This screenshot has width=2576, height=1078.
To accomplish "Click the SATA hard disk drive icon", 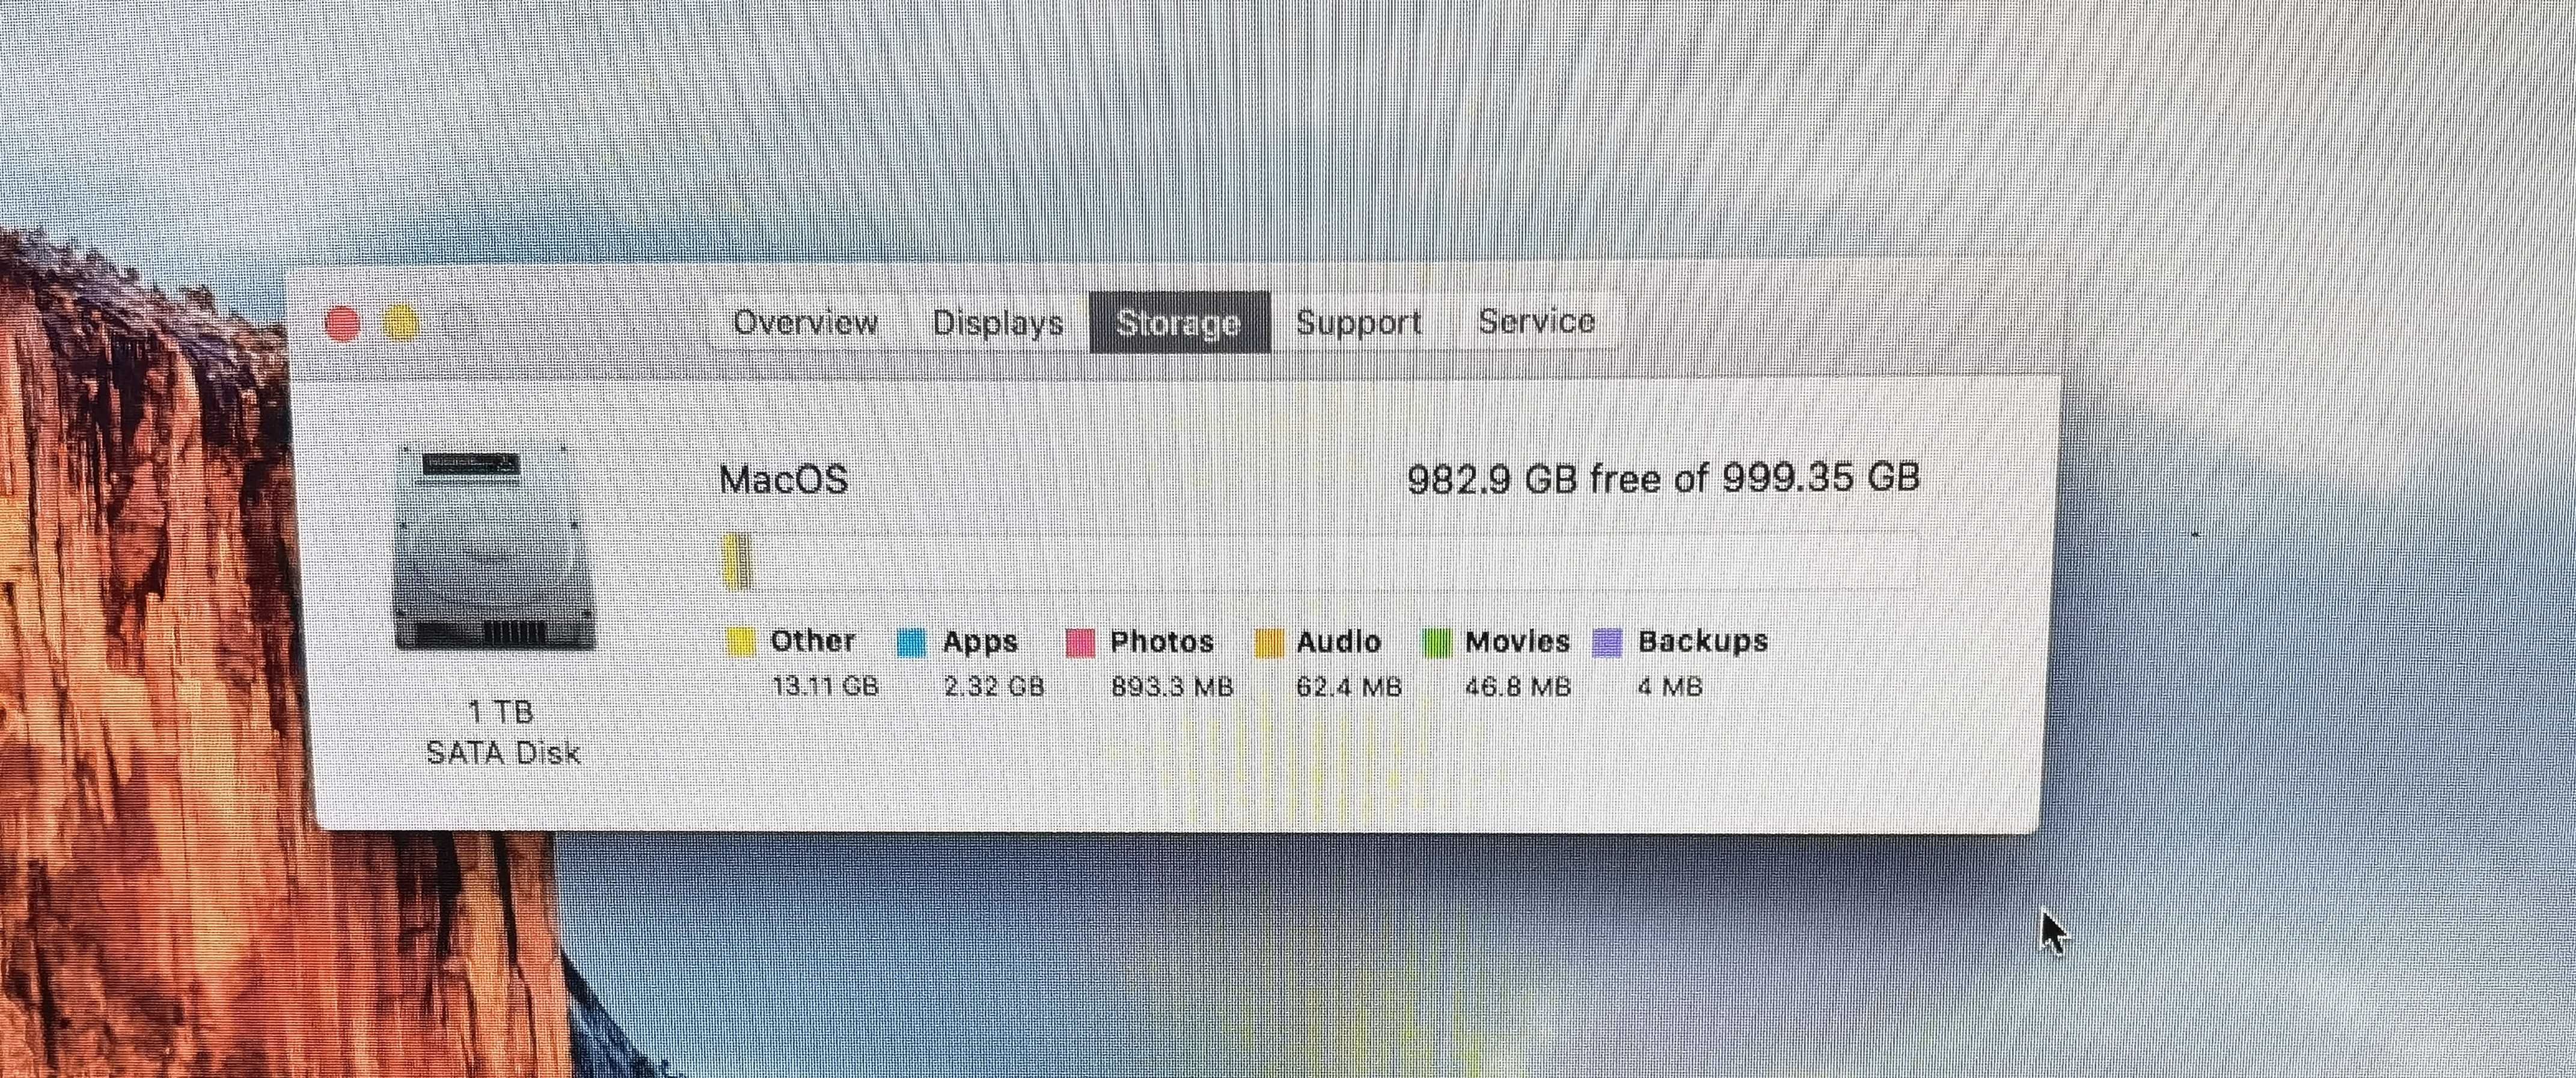I will tap(496, 548).
